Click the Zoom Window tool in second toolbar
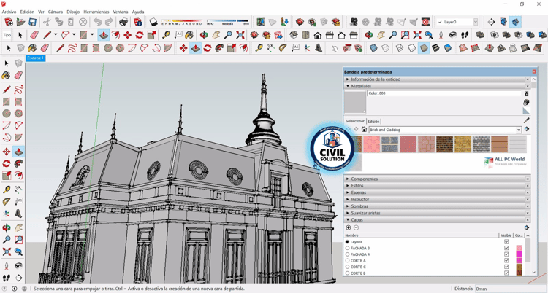This screenshot has width=548, height=293. coord(405,35)
